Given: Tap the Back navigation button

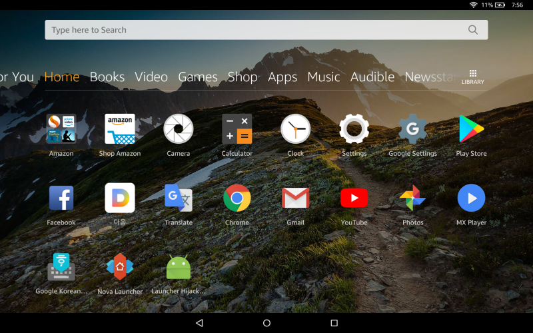Looking at the screenshot, I should [x=200, y=323].
